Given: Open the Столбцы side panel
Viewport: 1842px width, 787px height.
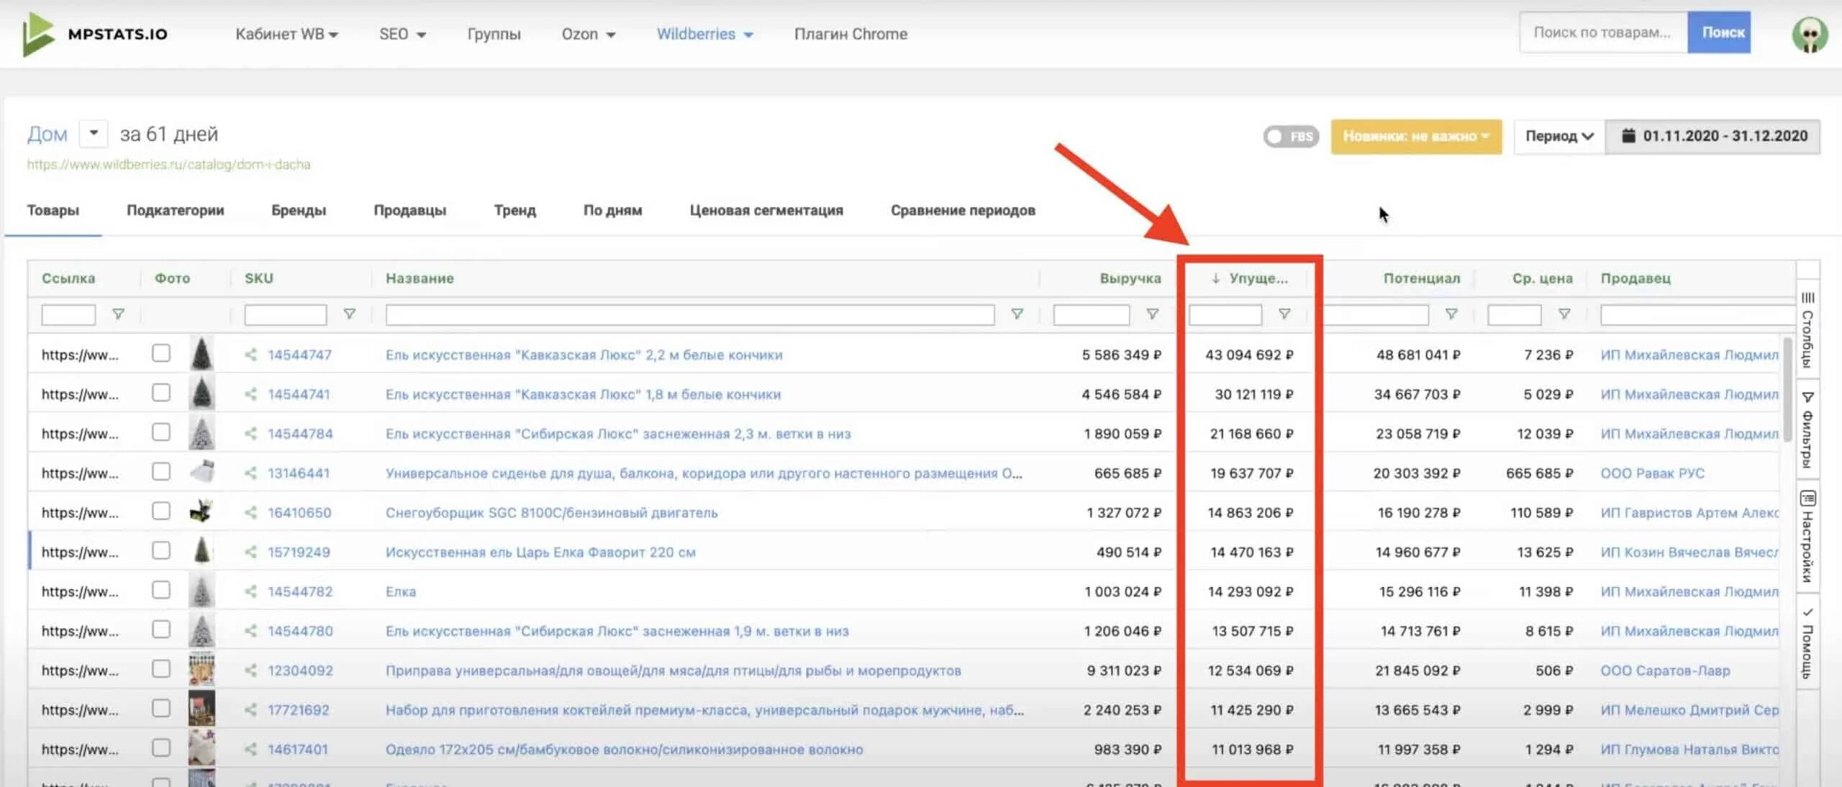Looking at the screenshot, I should click(x=1807, y=329).
